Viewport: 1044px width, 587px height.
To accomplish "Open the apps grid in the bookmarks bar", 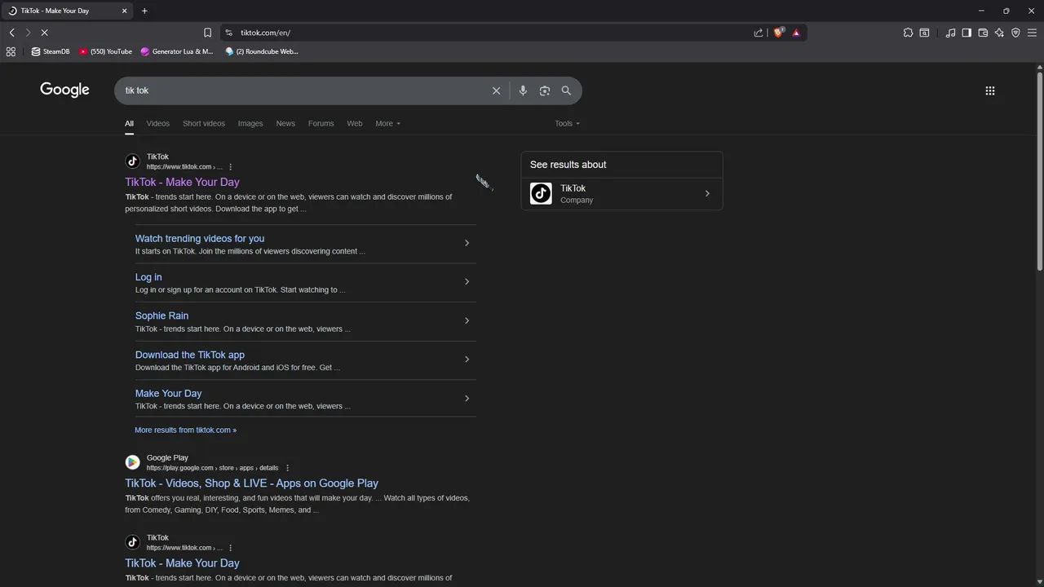I will coord(11,51).
